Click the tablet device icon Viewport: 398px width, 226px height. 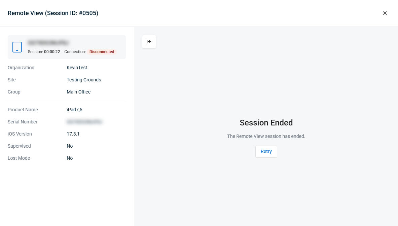pyautogui.click(x=17, y=47)
